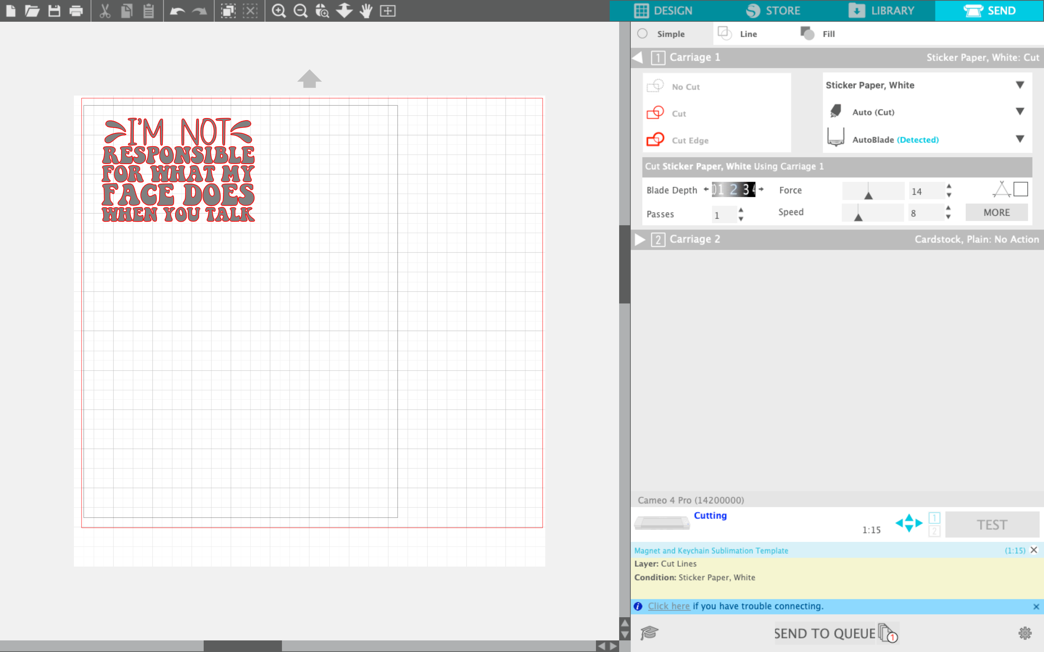Select Line cut mode radio button
This screenshot has height=652, width=1044.
(724, 33)
